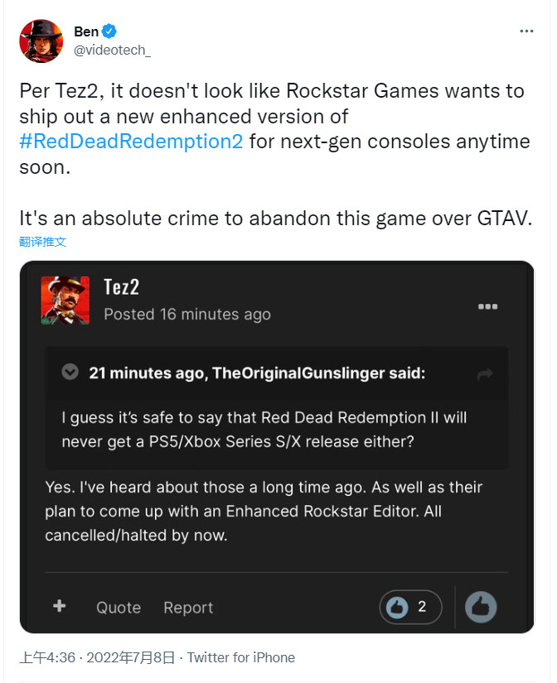
Task: View the 2 likes reaction count
Action: (x=411, y=607)
